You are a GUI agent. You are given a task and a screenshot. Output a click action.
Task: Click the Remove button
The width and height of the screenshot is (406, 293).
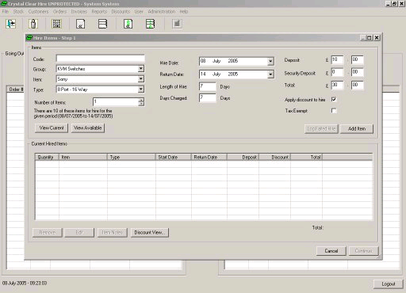(x=48, y=233)
